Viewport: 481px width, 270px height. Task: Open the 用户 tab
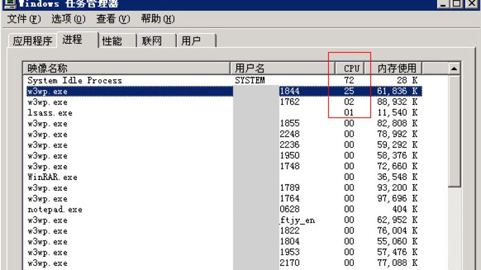[196, 41]
